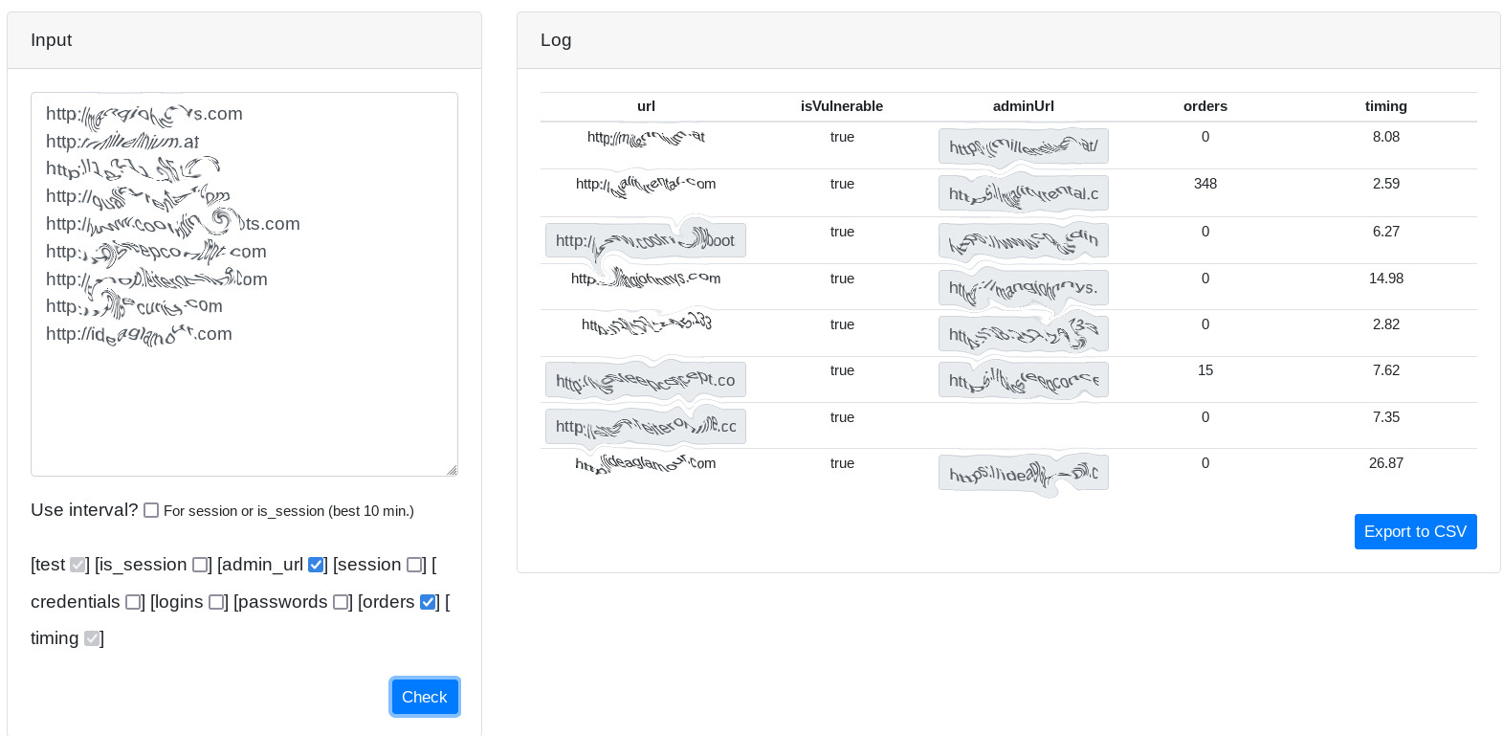The image size is (1503, 736).
Task: Click the adminUrl column header
Action: 1023,106
